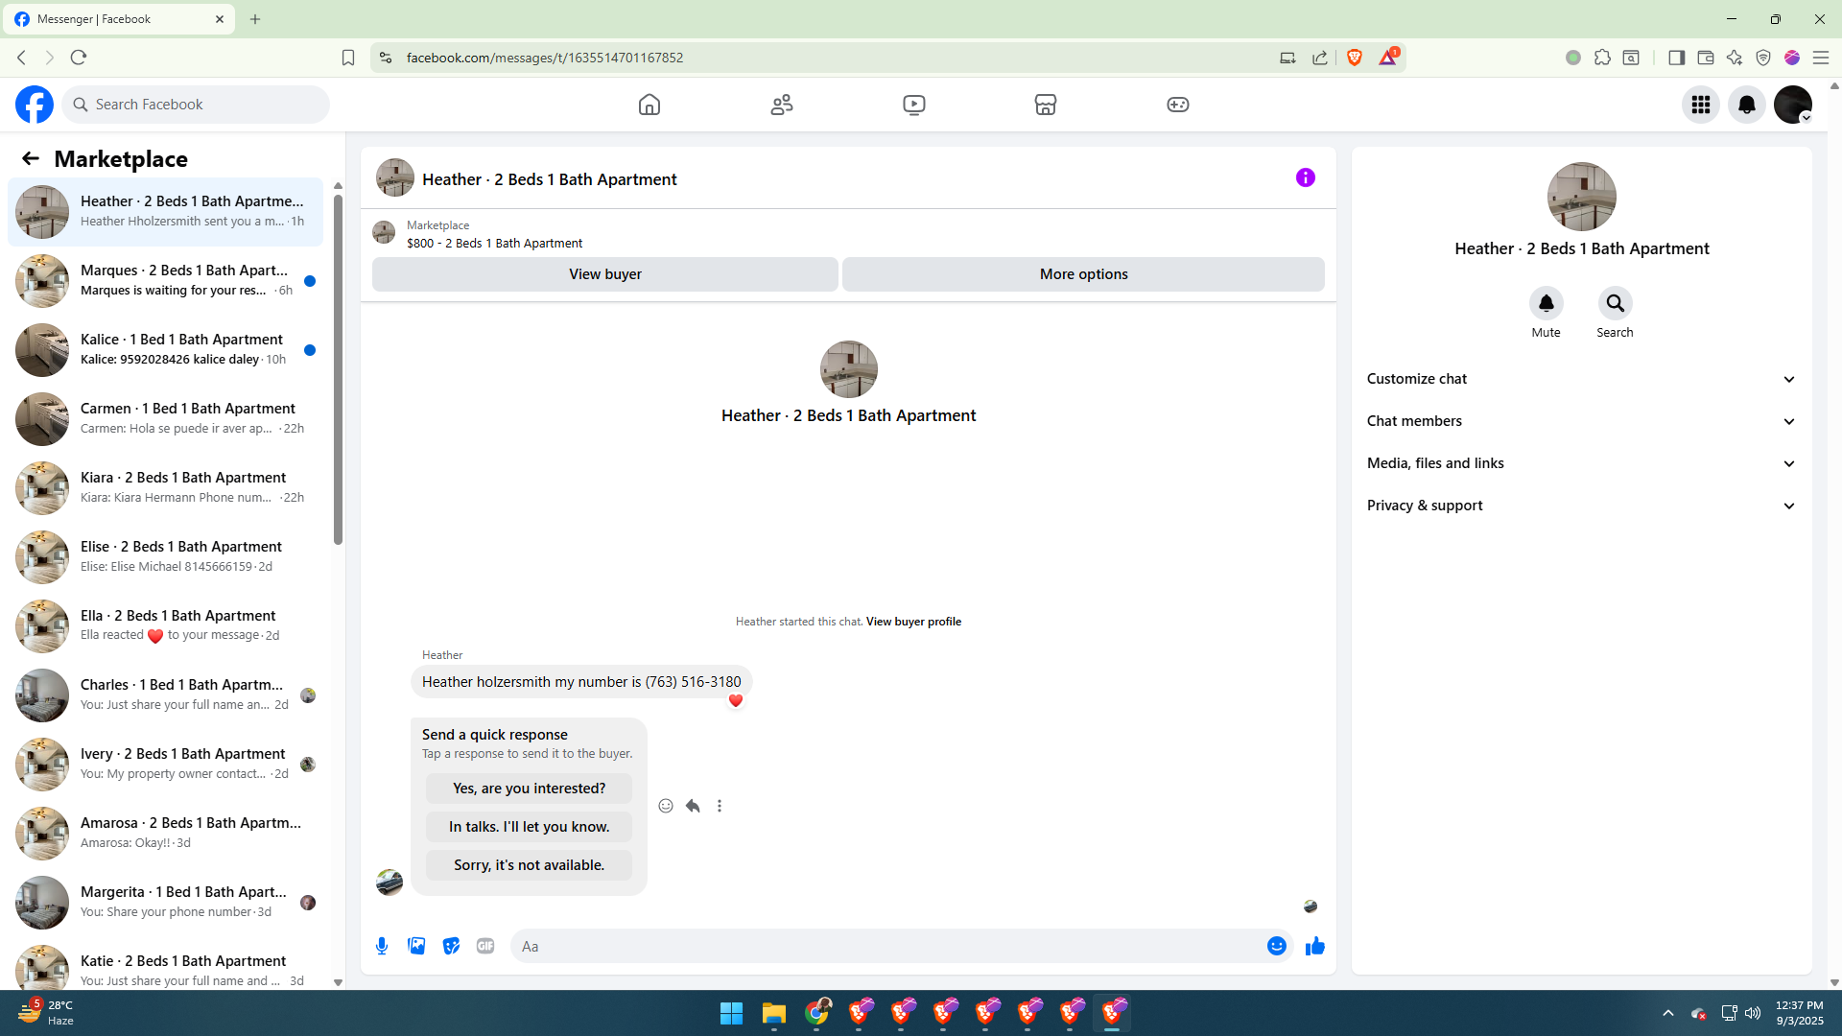Attach a photo with the image icon
This screenshot has width=1842, height=1036.
pos(416,946)
